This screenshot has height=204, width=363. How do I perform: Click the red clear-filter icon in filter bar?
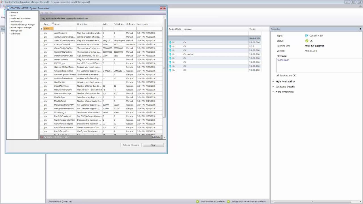click(x=42, y=137)
